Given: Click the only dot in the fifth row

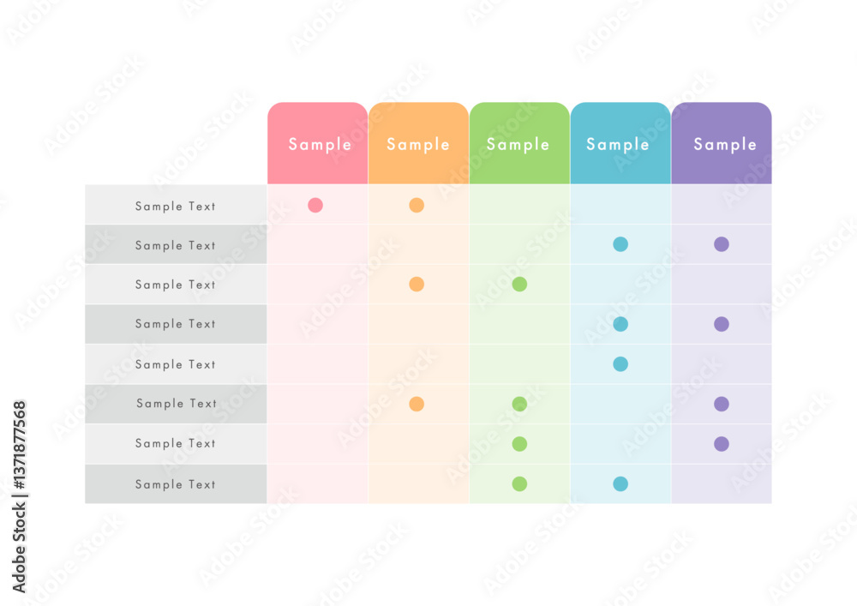Looking at the screenshot, I should coord(620,364).
